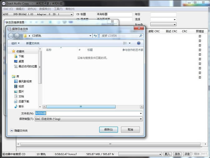Open 帮助(H) menu
This screenshot has width=210, height=158.
(x=70, y=9)
